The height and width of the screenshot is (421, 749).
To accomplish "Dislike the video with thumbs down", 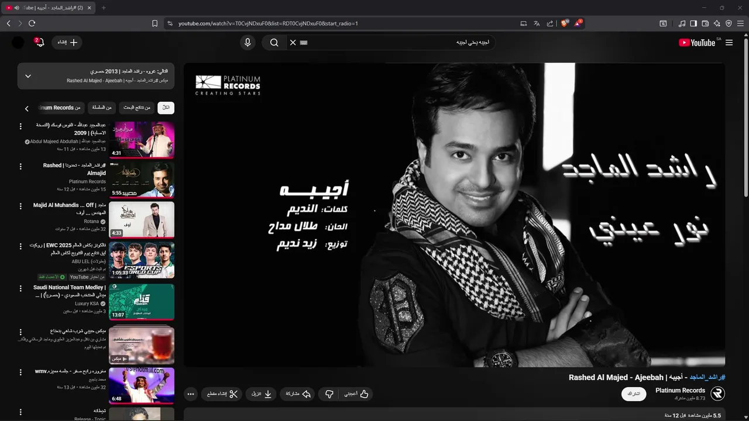I will 329,394.
